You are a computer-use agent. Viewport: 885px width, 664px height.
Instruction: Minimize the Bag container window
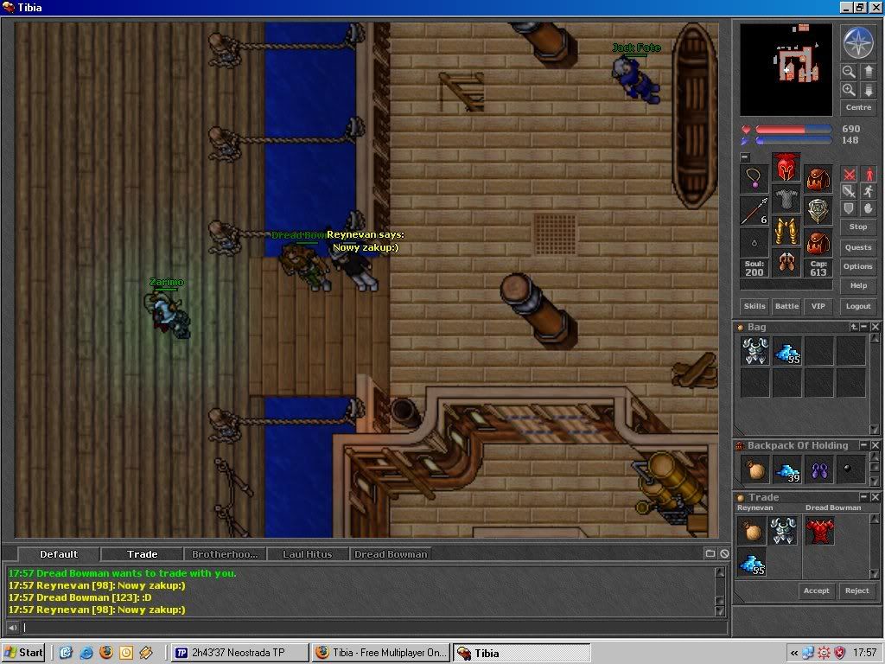(864, 327)
